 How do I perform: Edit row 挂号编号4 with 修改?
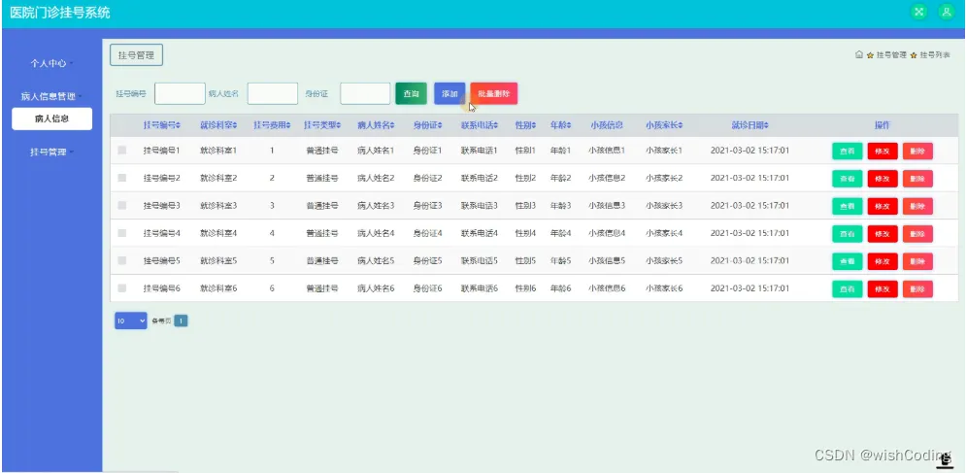coord(883,234)
